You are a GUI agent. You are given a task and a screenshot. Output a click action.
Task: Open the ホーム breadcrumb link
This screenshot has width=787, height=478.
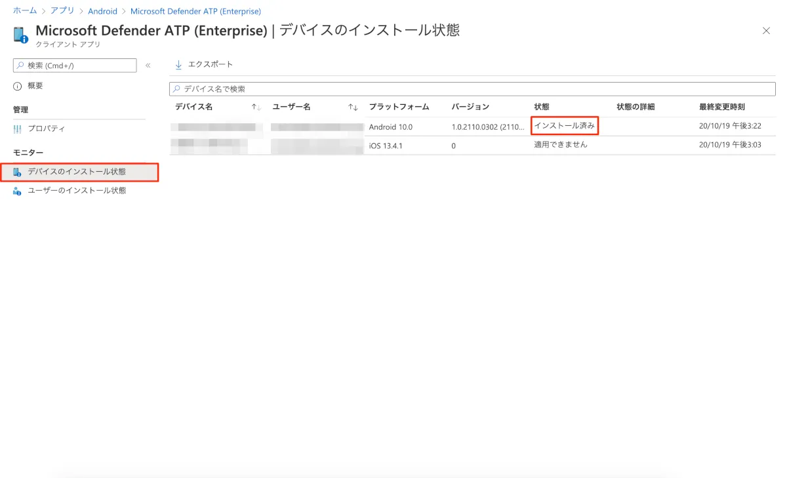coord(25,11)
